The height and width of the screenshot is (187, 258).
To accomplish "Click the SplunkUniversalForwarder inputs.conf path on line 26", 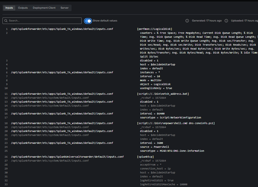I will pyautogui.click(x=67, y=157).
